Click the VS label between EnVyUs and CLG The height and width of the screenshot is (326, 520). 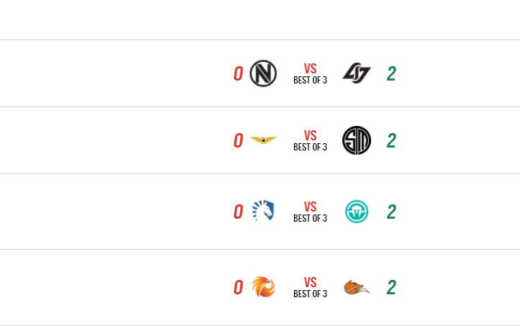coord(310,68)
